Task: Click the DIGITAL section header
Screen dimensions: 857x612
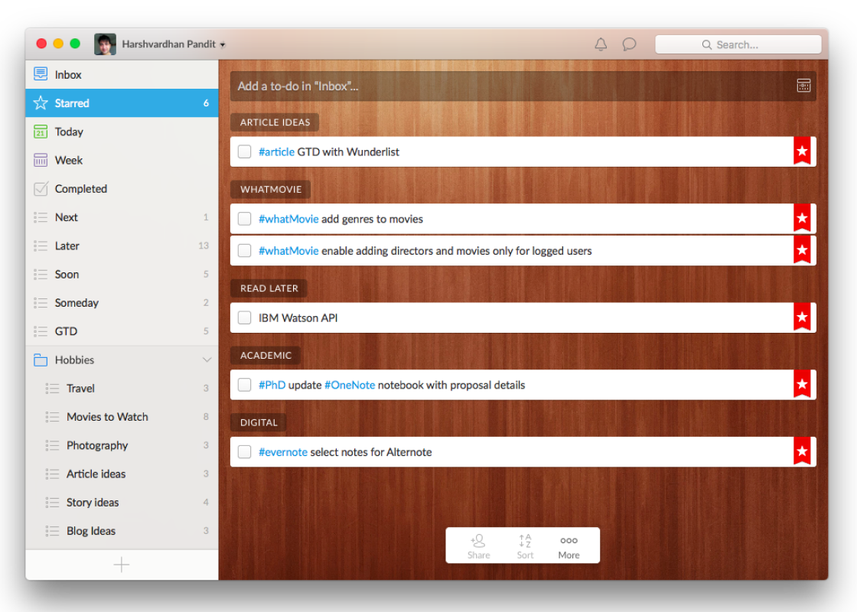Action: click(259, 423)
